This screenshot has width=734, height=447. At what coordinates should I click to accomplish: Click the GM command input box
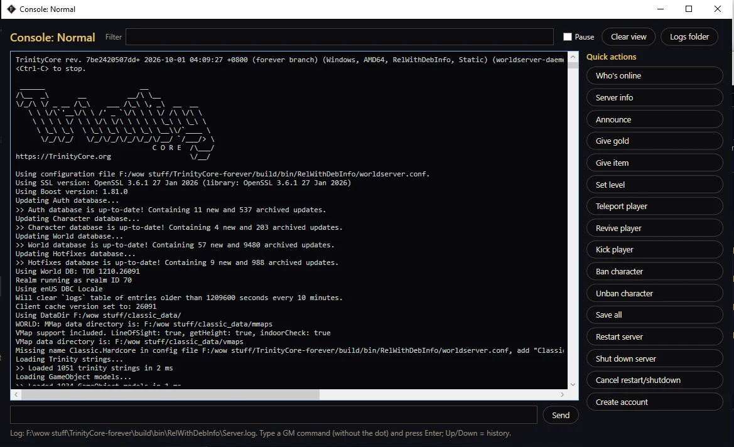click(x=273, y=415)
